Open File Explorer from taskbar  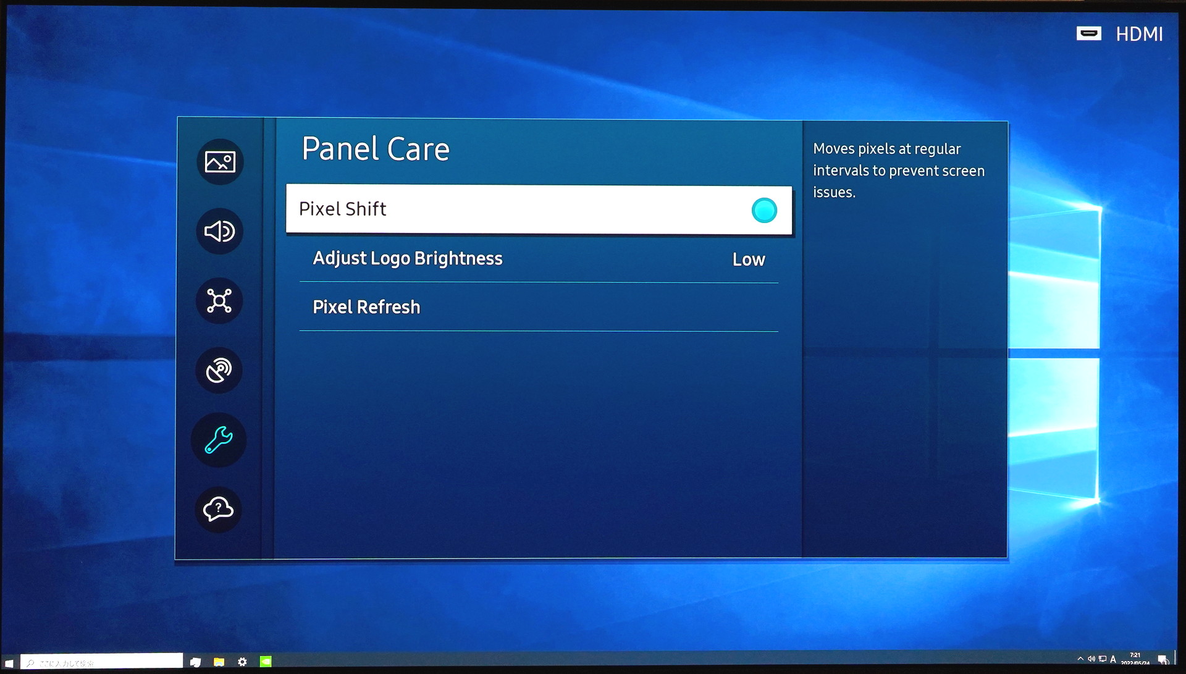(x=219, y=662)
